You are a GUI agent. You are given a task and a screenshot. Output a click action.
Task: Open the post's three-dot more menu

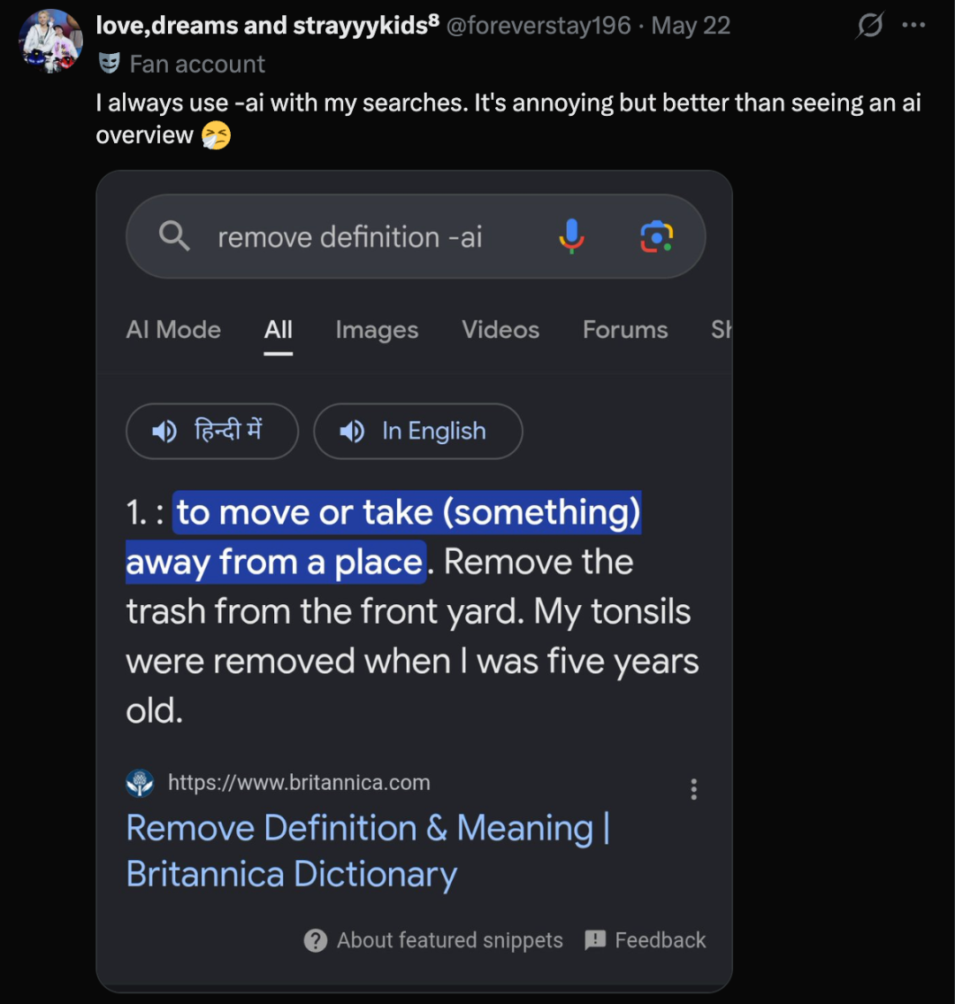(x=913, y=25)
